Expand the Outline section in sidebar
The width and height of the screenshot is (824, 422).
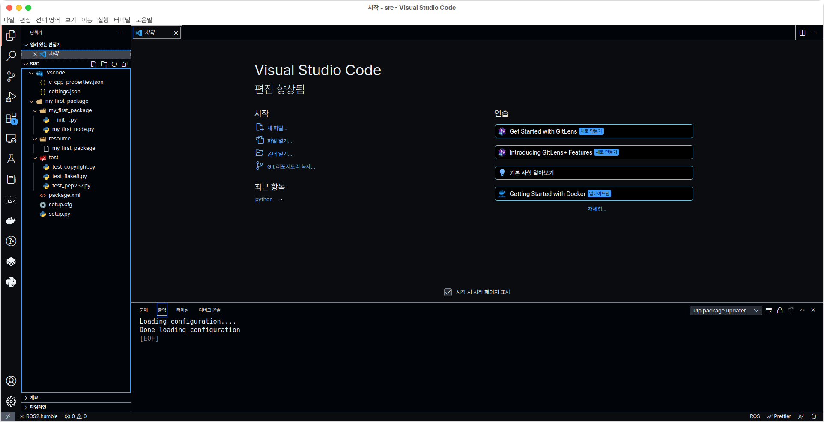pyautogui.click(x=76, y=398)
